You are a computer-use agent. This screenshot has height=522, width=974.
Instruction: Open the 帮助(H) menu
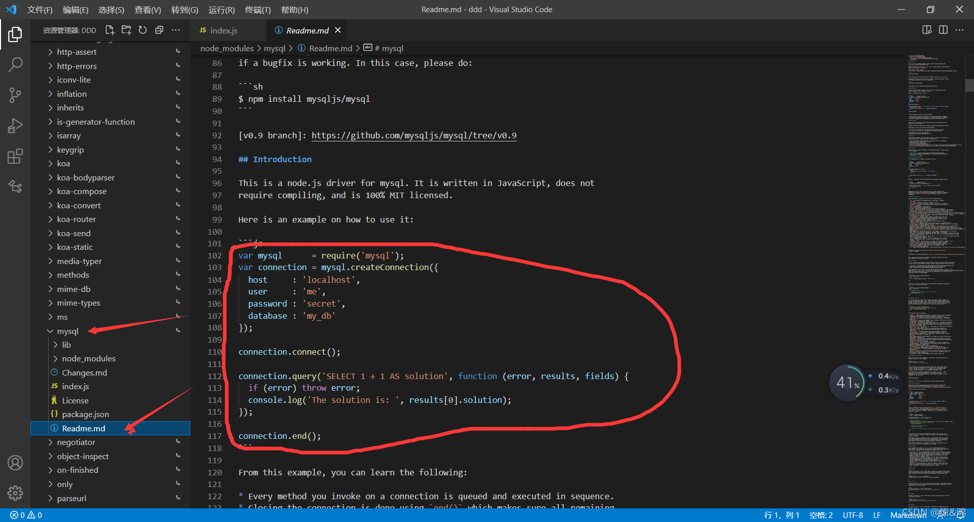[295, 10]
